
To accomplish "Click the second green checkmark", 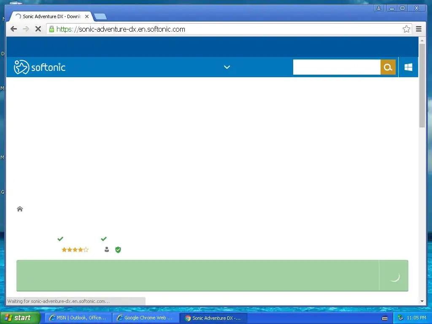I will point(104,239).
